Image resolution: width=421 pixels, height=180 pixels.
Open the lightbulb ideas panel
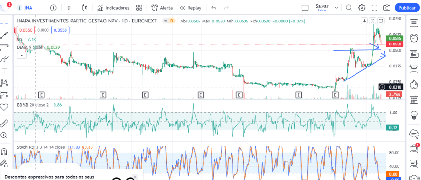pos(414,115)
